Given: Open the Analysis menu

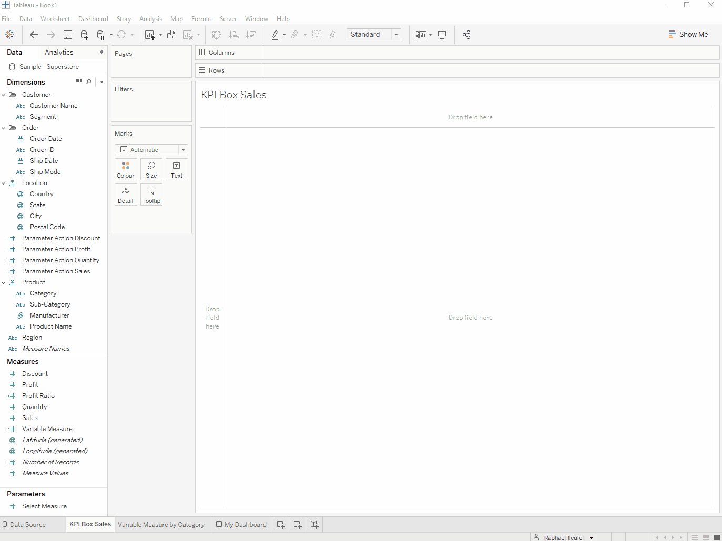Looking at the screenshot, I should (x=150, y=19).
